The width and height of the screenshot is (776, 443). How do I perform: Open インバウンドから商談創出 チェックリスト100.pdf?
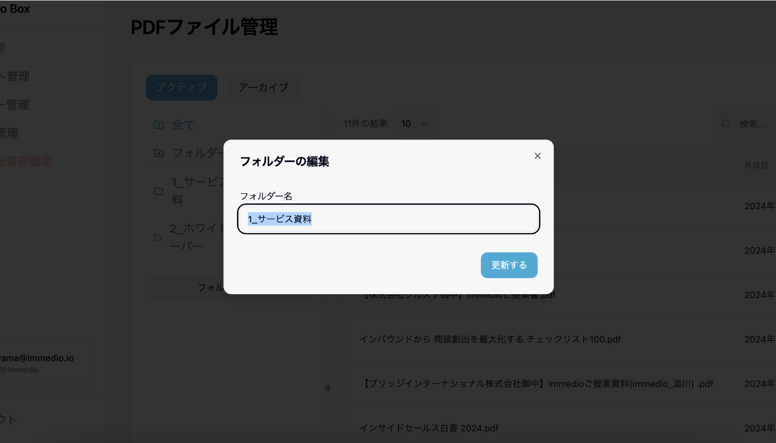(490, 339)
